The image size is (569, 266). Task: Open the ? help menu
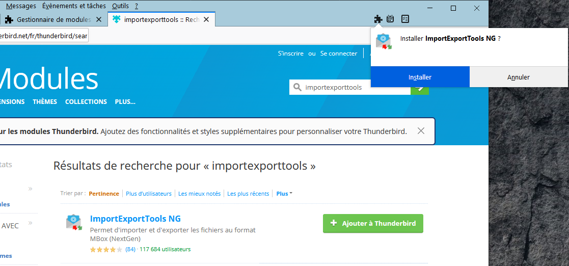pyautogui.click(x=137, y=6)
